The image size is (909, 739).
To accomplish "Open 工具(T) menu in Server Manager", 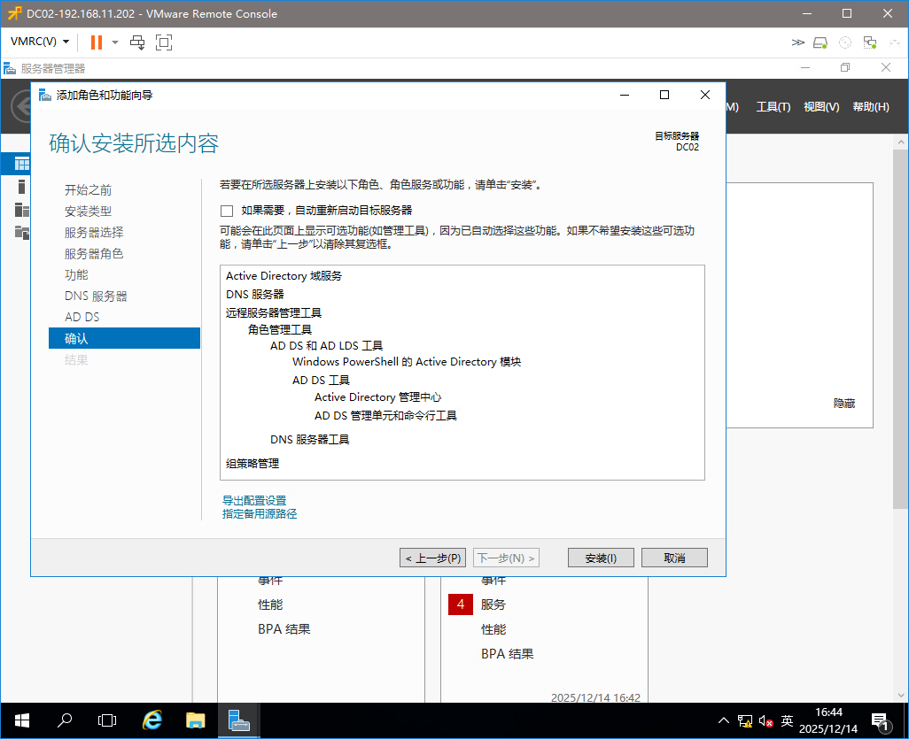I will (773, 106).
